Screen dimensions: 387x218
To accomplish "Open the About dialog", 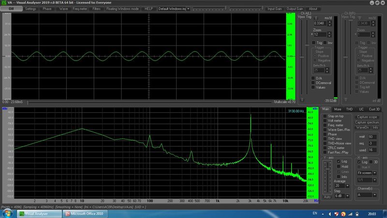I will coord(313,9).
